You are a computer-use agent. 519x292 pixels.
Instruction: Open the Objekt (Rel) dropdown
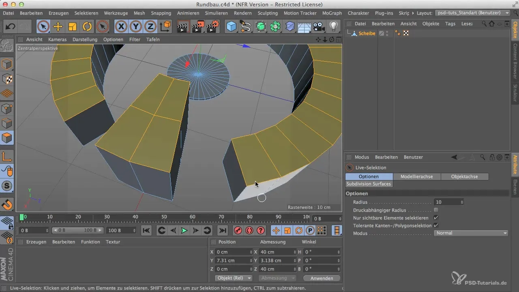[x=233, y=278]
